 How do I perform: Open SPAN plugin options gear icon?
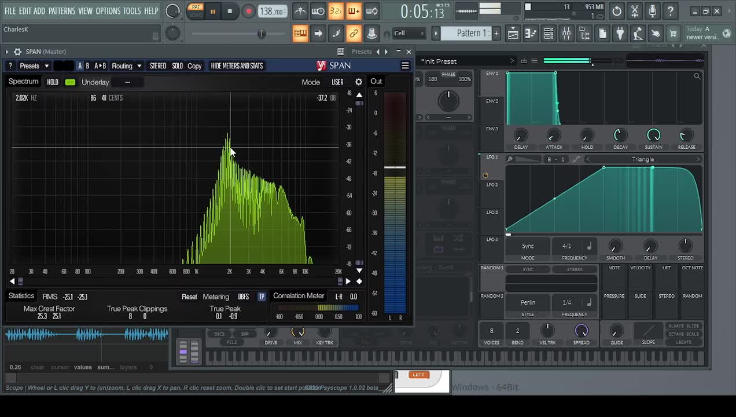point(17,52)
